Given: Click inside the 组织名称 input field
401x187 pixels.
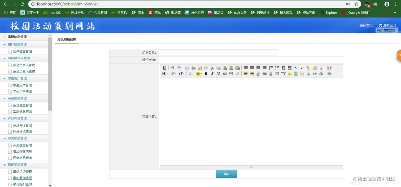Looking at the screenshot, I should pyautogui.click(x=218, y=52).
